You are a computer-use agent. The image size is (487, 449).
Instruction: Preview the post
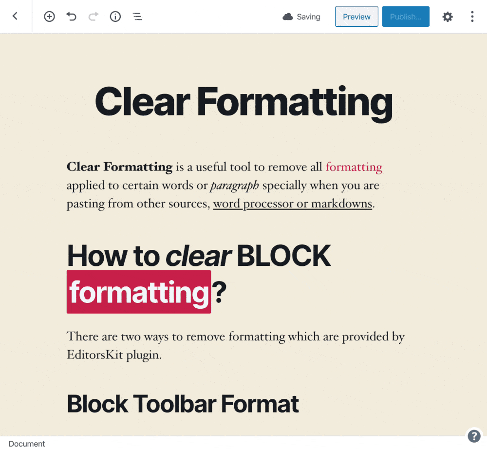(x=356, y=17)
